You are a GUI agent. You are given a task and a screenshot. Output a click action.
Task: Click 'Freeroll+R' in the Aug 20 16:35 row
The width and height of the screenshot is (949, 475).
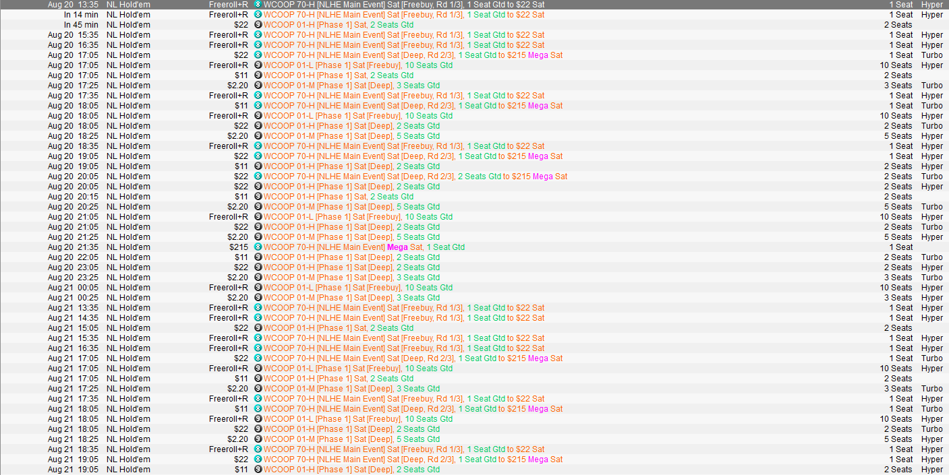coord(229,44)
